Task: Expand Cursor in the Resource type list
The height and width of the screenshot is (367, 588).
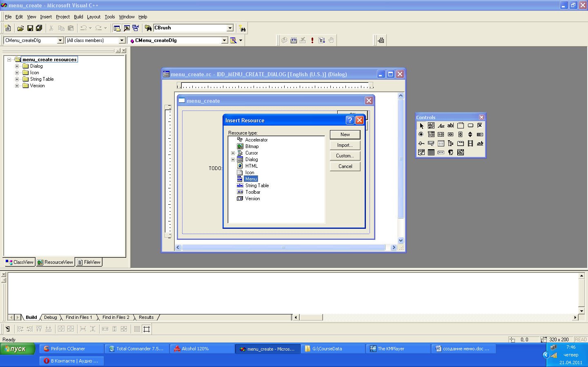Action: [233, 153]
